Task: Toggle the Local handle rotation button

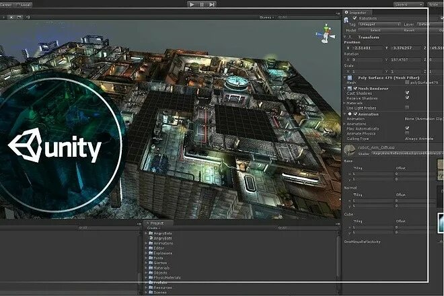Action: pyautogui.click(x=24, y=5)
